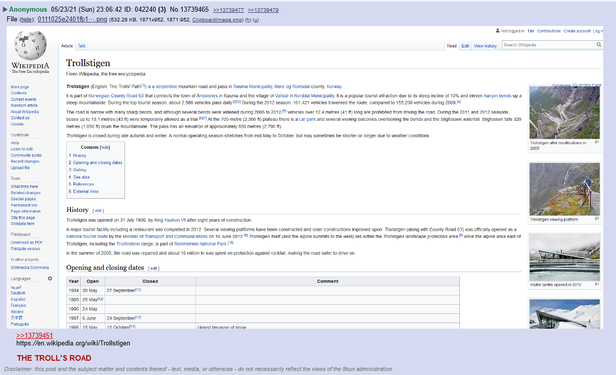Viewport: 616px width, 375px height.
Task: Open Current events in the sidebar
Action: tap(23, 99)
